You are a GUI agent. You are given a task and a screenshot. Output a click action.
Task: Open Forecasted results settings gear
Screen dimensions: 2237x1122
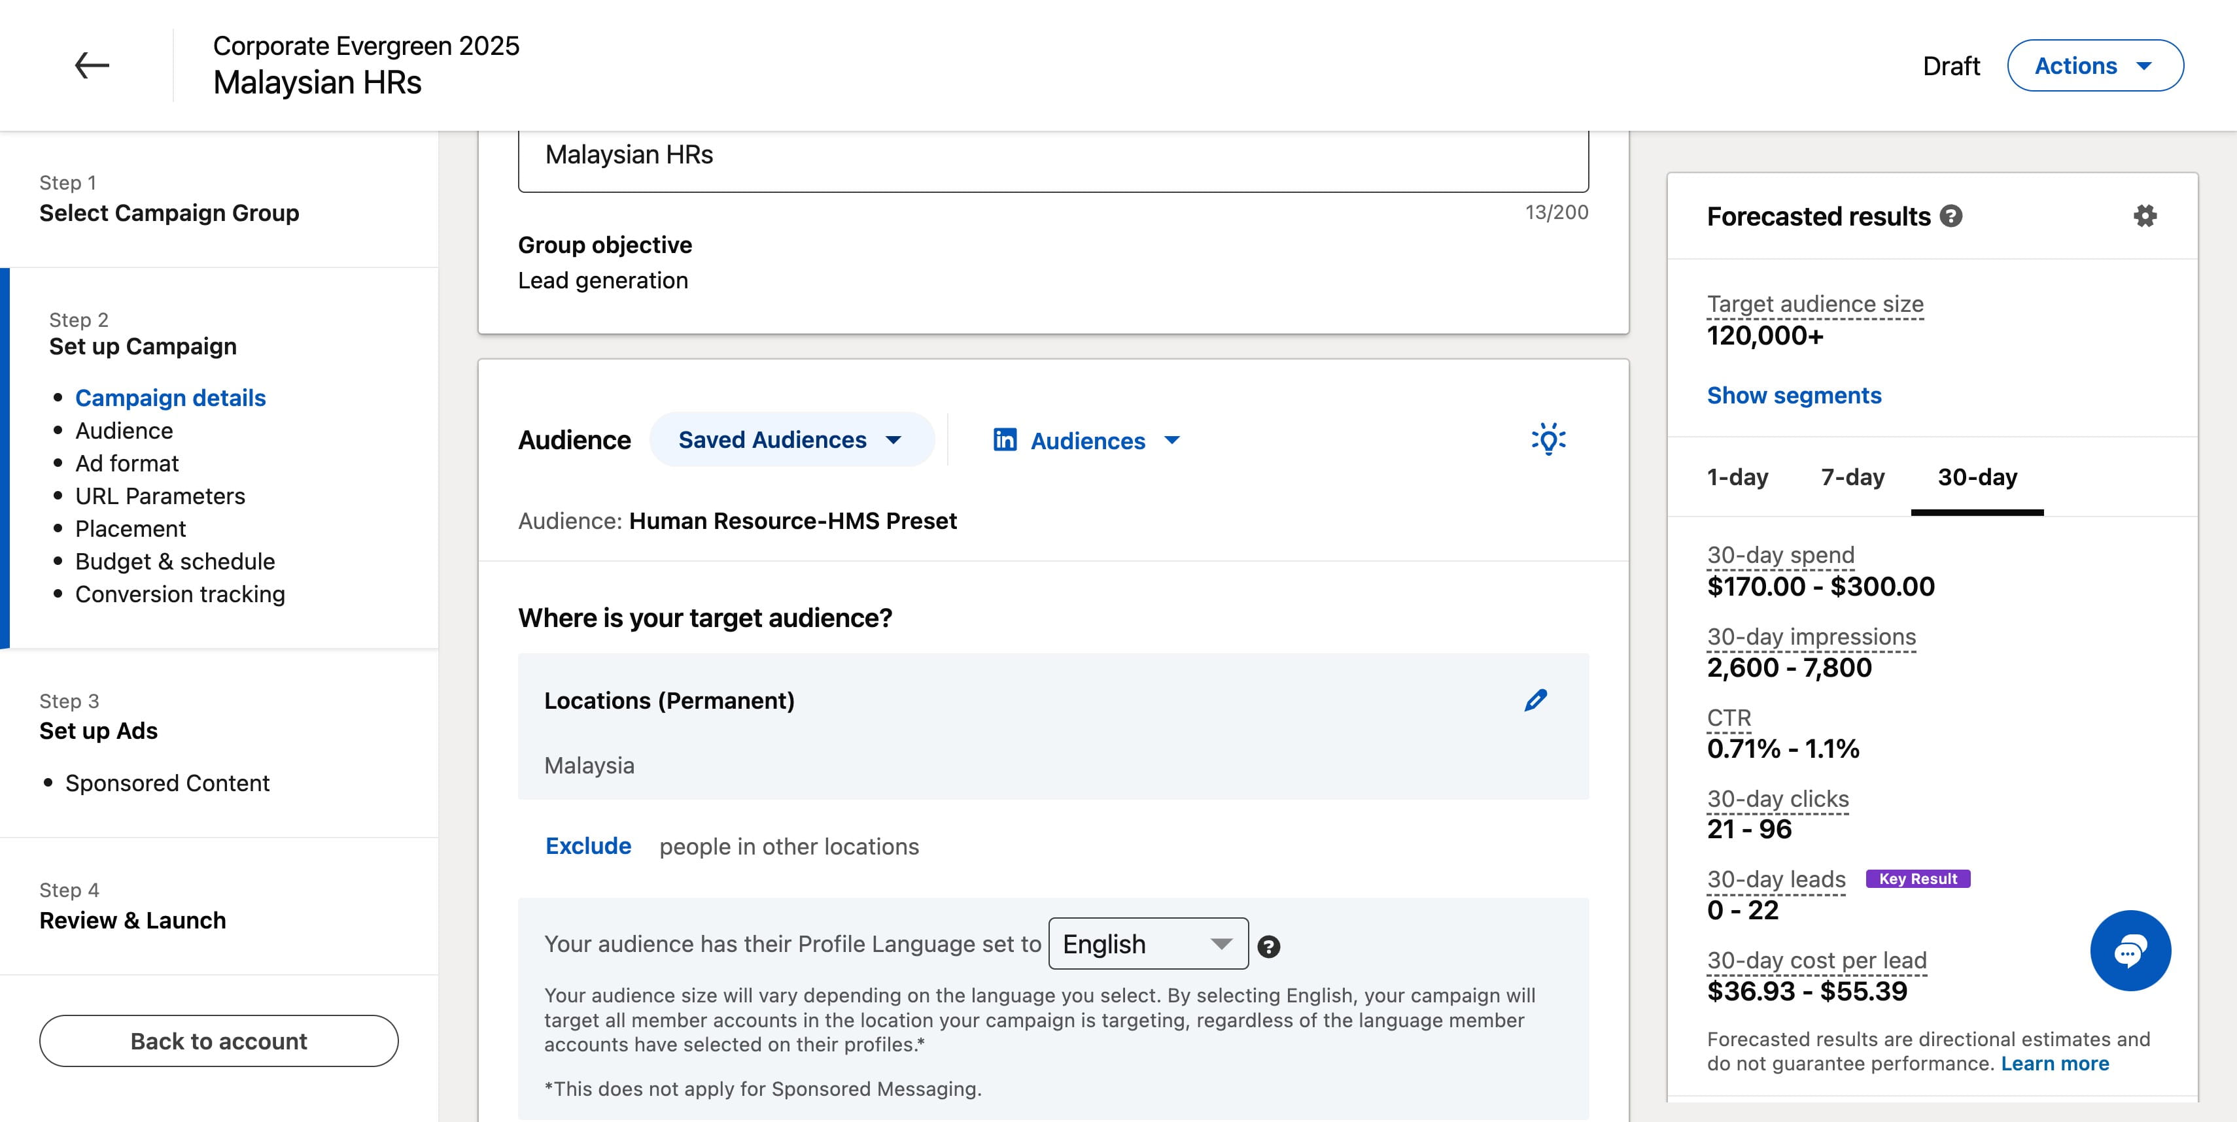pos(2145,216)
